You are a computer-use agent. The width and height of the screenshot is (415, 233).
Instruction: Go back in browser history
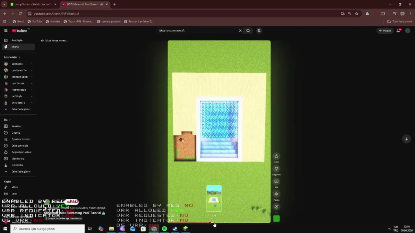[x=5, y=14]
